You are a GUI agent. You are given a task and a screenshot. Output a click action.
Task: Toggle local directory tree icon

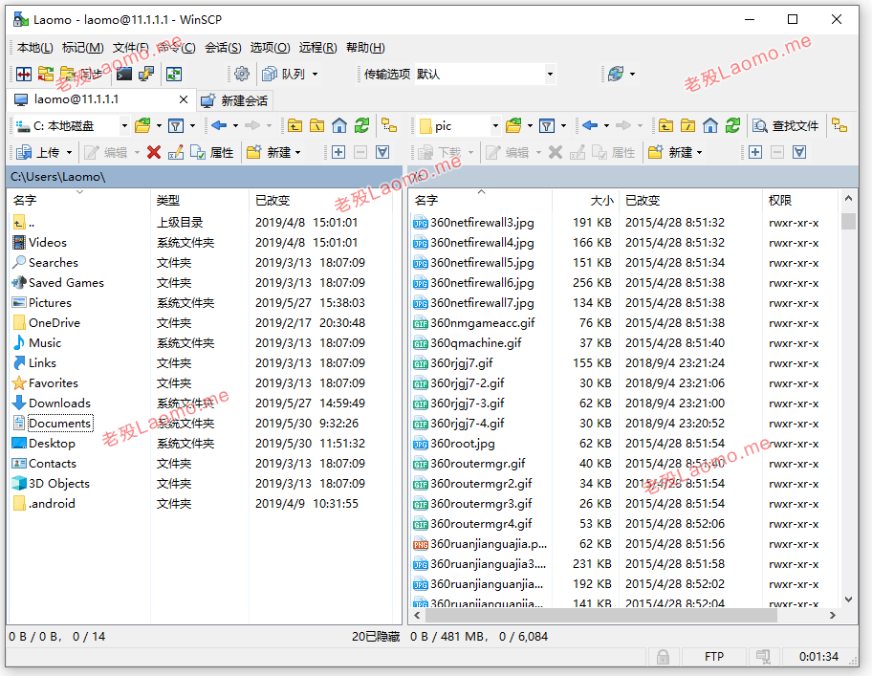pos(389,126)
